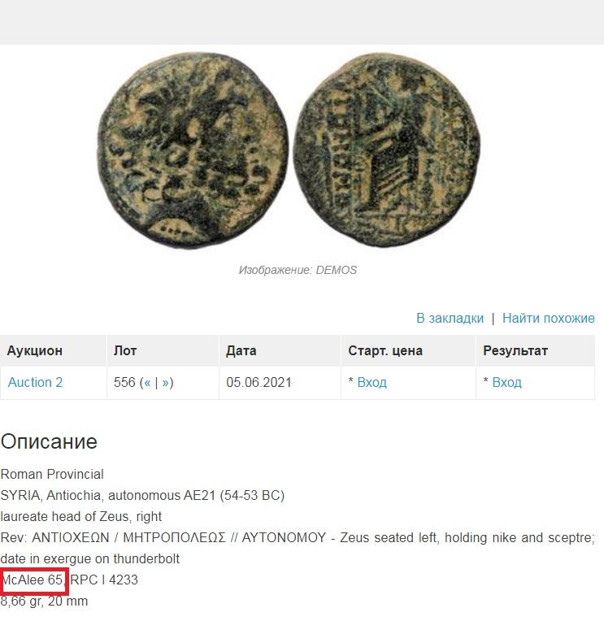
Task: Open the coin obverse image with Zeus head
Action: click(x=193, y=150)
